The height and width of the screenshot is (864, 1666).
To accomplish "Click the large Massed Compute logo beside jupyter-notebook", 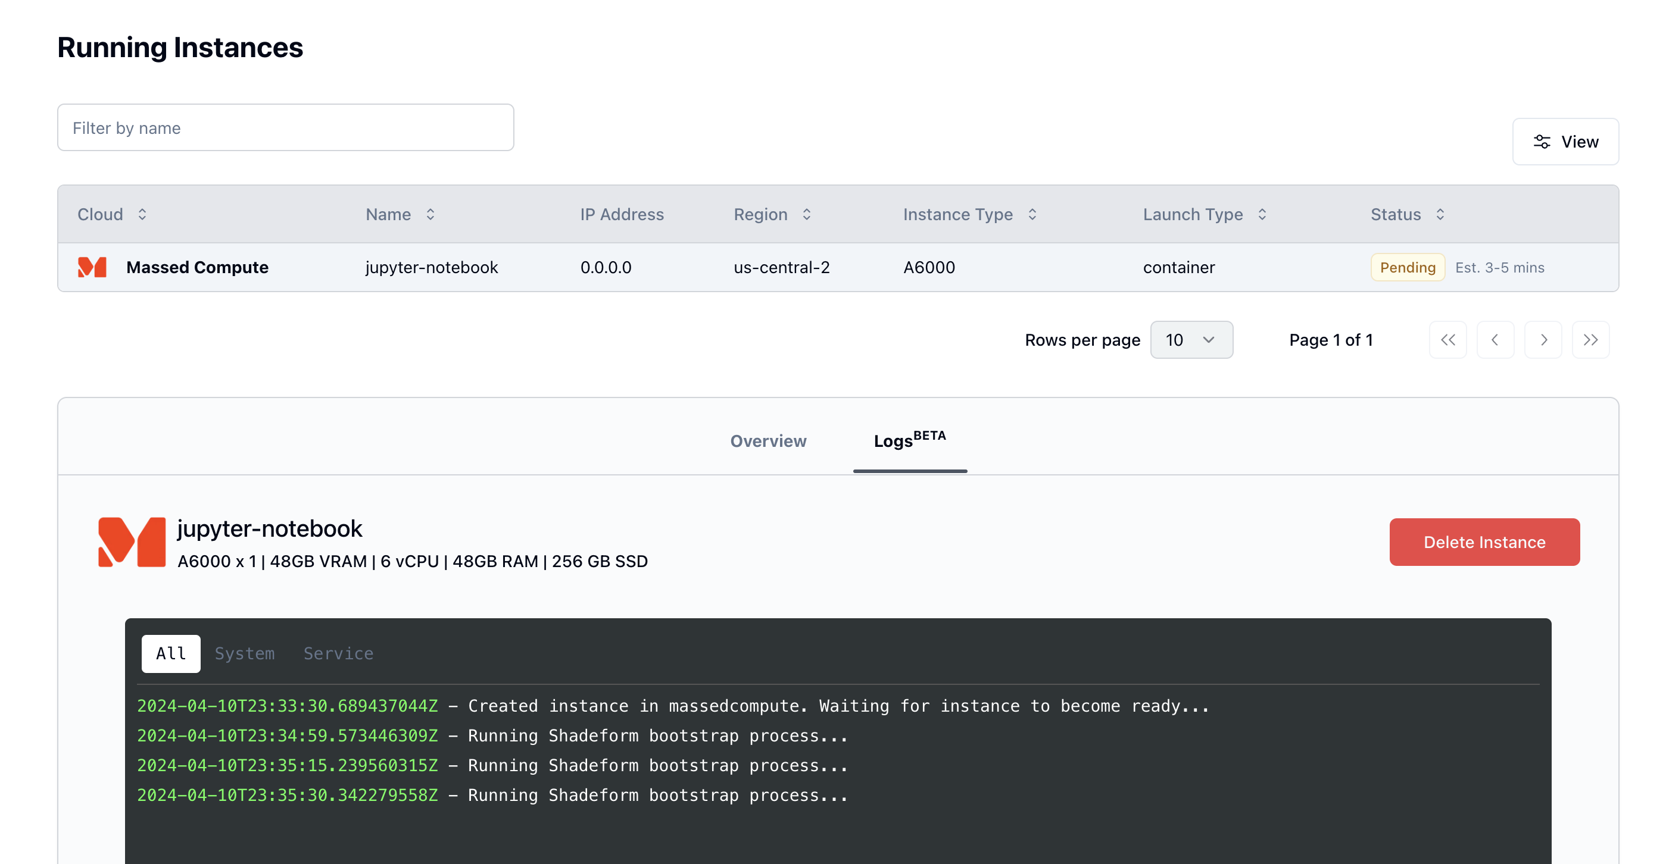I will point(132,542).
